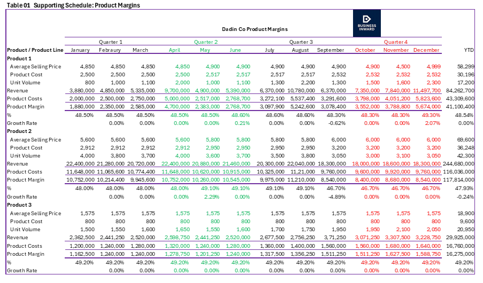
Task: Select the red 4,989 December cell
Action: [434, 67]
